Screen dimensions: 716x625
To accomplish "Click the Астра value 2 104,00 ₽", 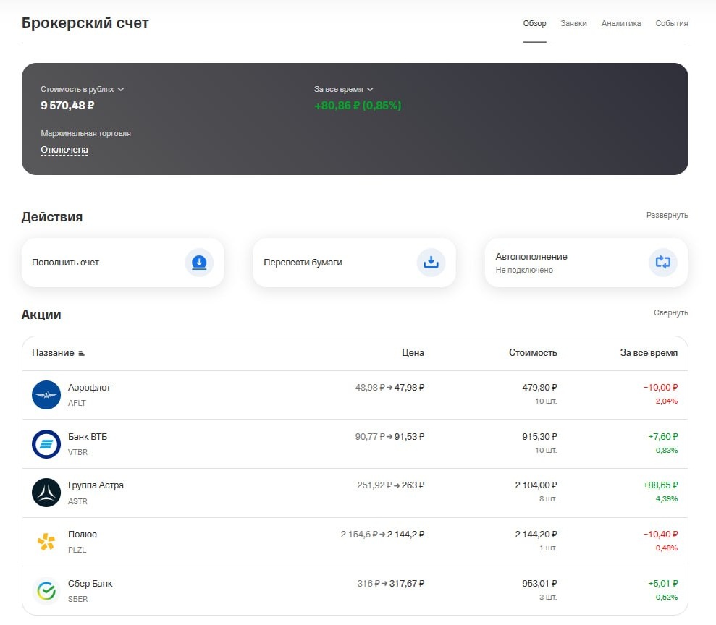I will click(x=536, y=485).
